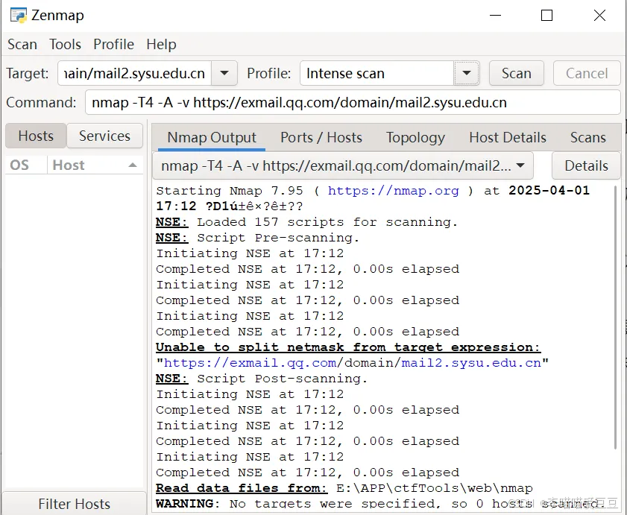Click the https://exmail.qq.com link in output
Image resolution: width=627 pixels, height=515 pixels.
point(251,363)
